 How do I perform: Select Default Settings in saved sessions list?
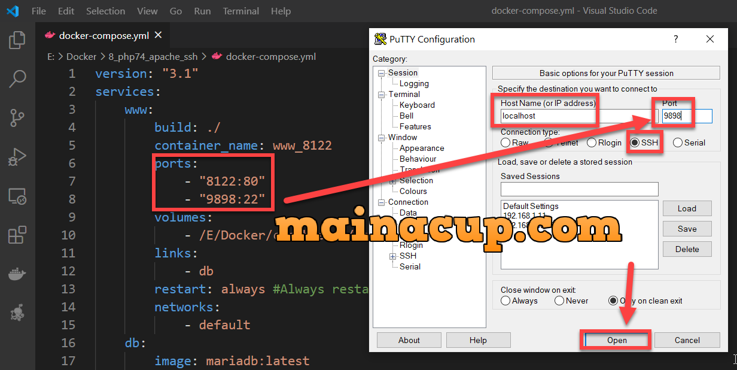pyautogui.click(x=531, y=206)
